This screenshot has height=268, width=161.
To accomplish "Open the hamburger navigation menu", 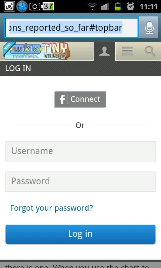I will 127,51.
